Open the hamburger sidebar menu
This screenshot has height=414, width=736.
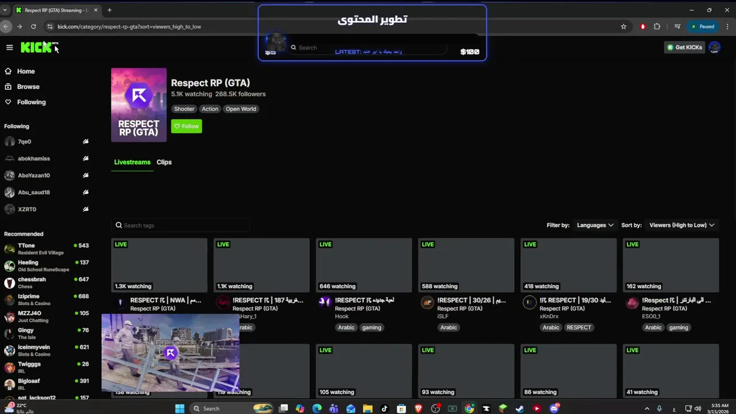click(x=9, y=48)
